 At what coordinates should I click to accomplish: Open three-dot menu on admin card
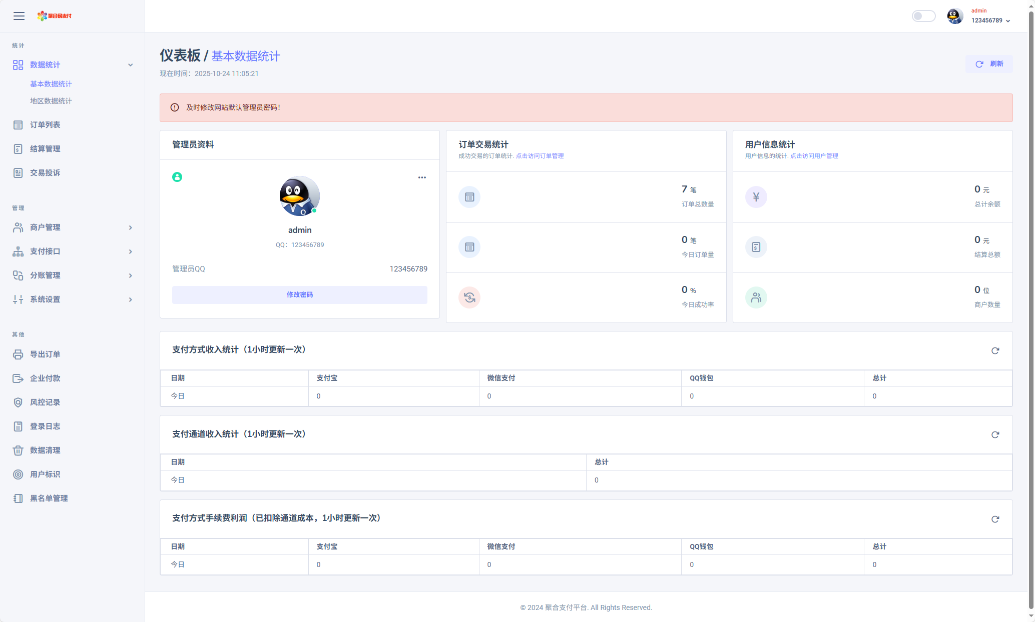[x=422, y=177]
